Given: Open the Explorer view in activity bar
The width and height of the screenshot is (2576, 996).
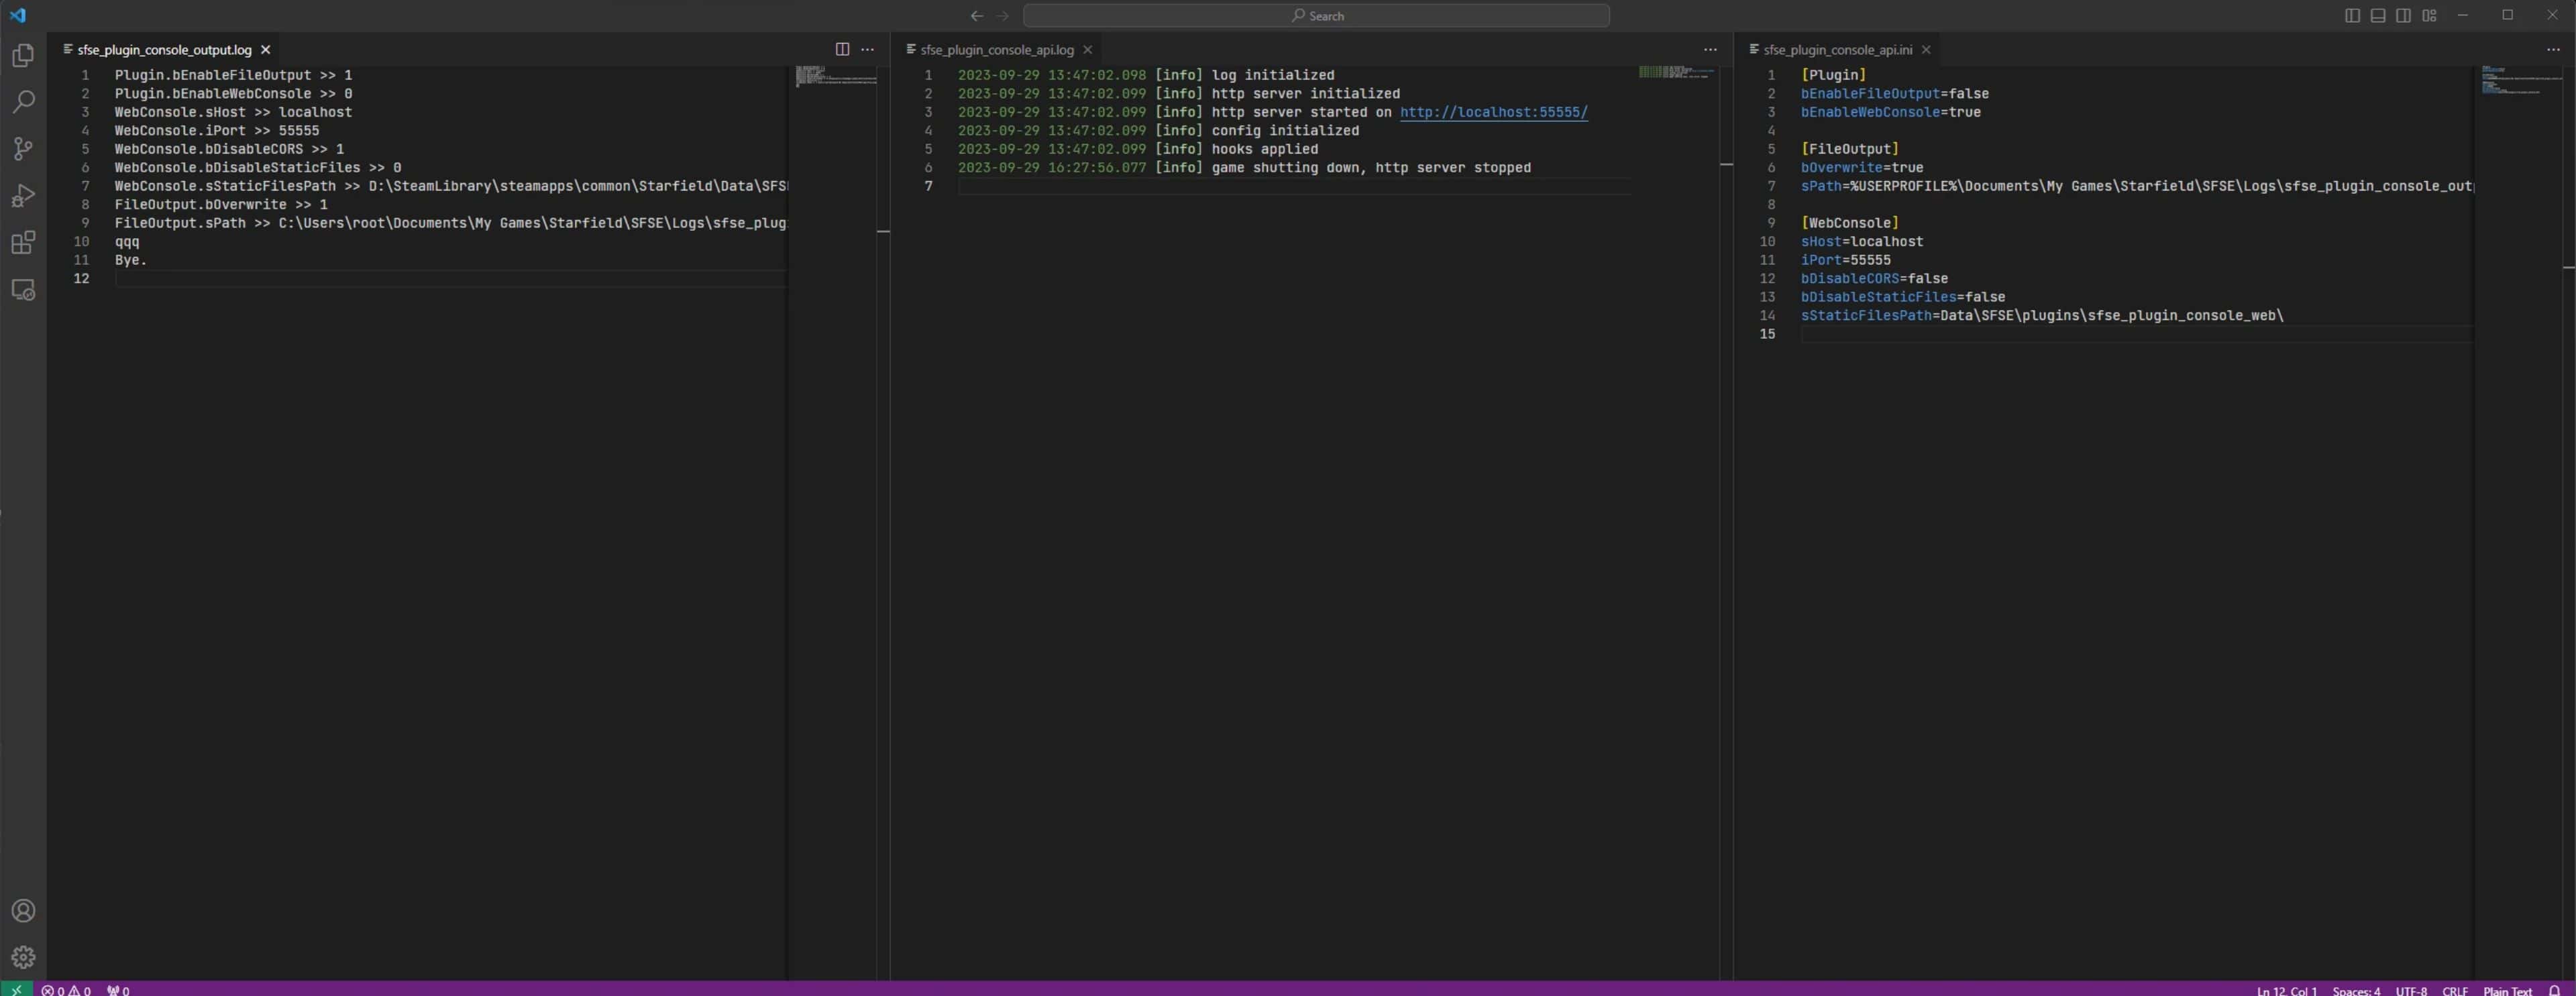Looking at the screenshot, I should 23,56.
